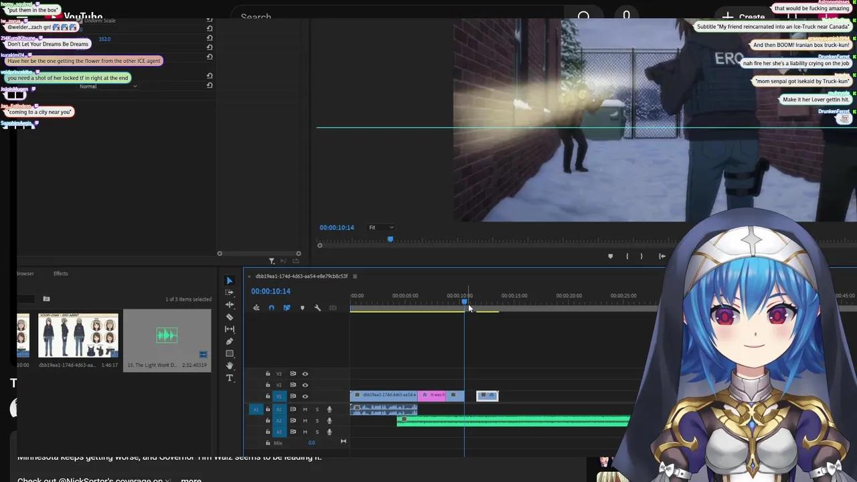Viewport: 857px width, 482px height.
Task: Toggle sync lock on track V2
Action: pos(293,385)
